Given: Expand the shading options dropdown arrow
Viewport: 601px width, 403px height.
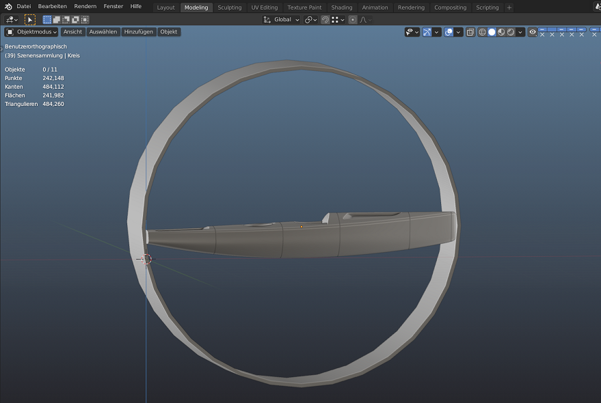Looking at the screenshot, I should coord(521,32).
